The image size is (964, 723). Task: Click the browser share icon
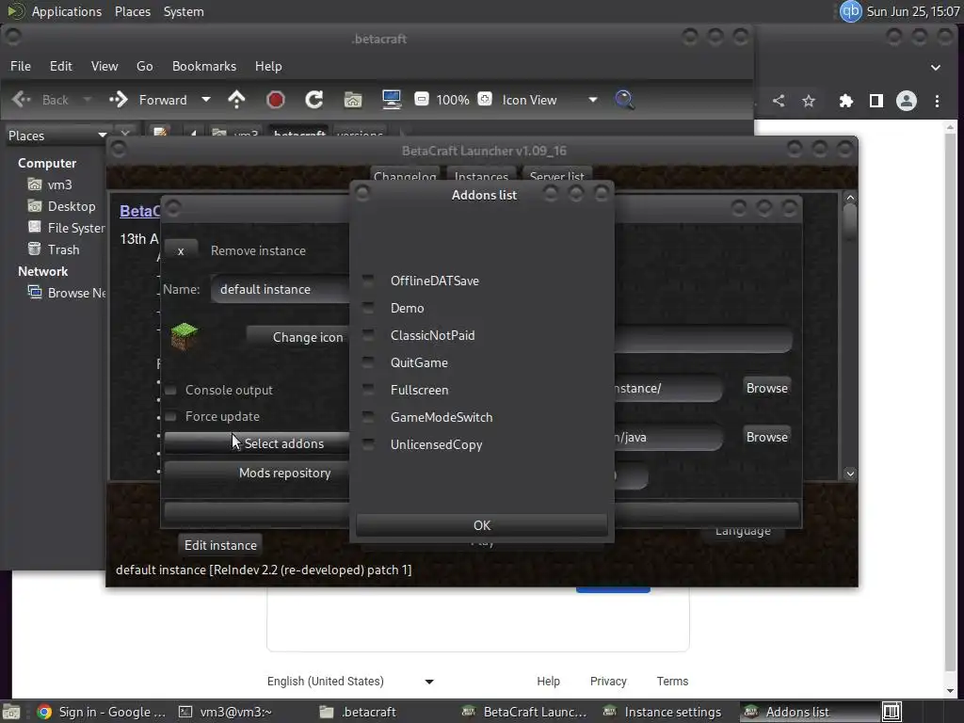coord(779,101)
